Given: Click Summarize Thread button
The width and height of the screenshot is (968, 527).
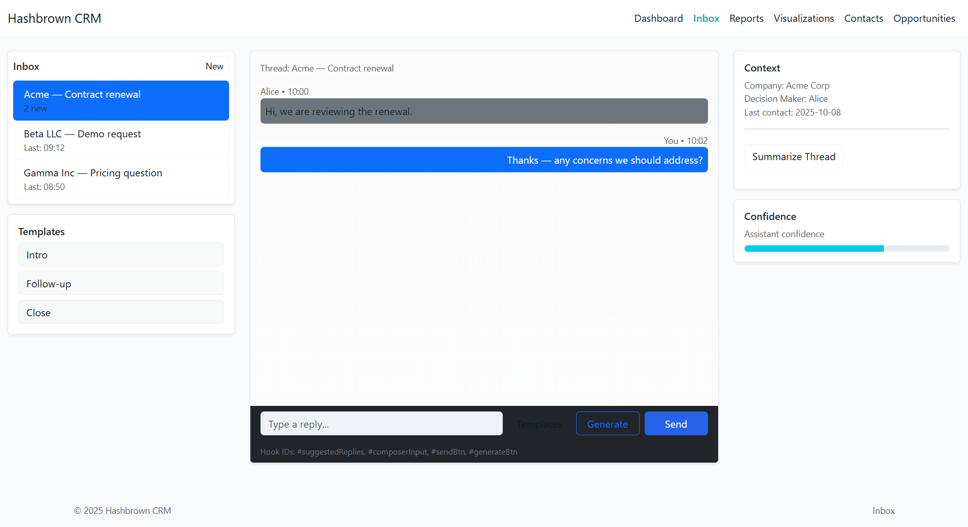Looking at the screenshot, I should 793,157.
